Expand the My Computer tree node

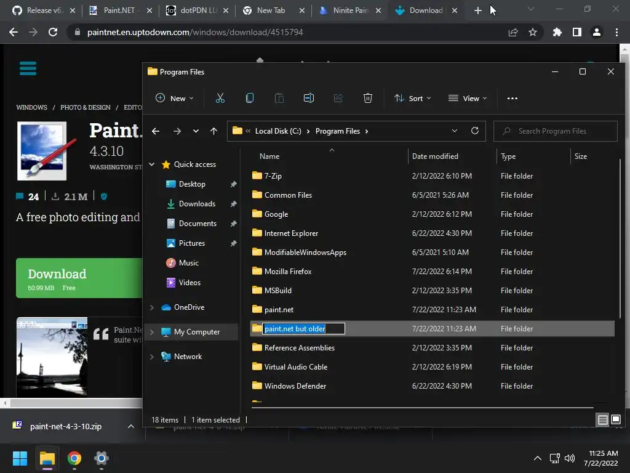(152, 332)
